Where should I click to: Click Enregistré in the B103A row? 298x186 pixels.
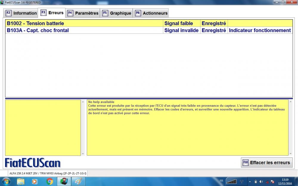pos(214,30)
